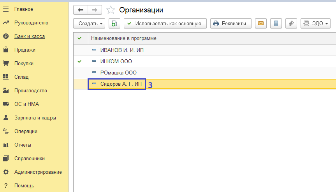Screen dimensions: 336x192
Task: Open Банк и касса section
Action: pyautogui.click(x=29, y=36)
